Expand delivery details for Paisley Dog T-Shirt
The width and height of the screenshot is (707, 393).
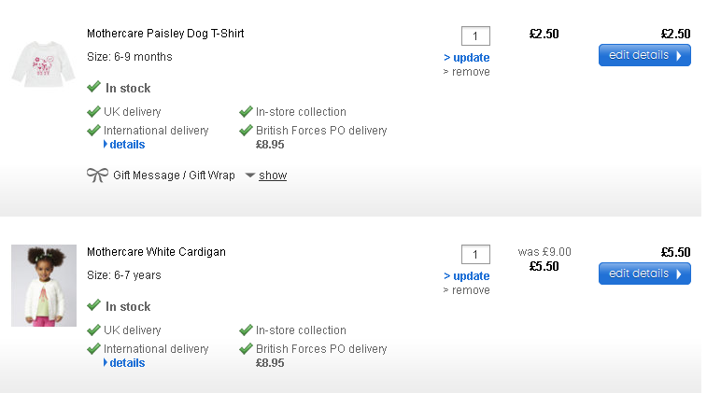pos(126,145)
